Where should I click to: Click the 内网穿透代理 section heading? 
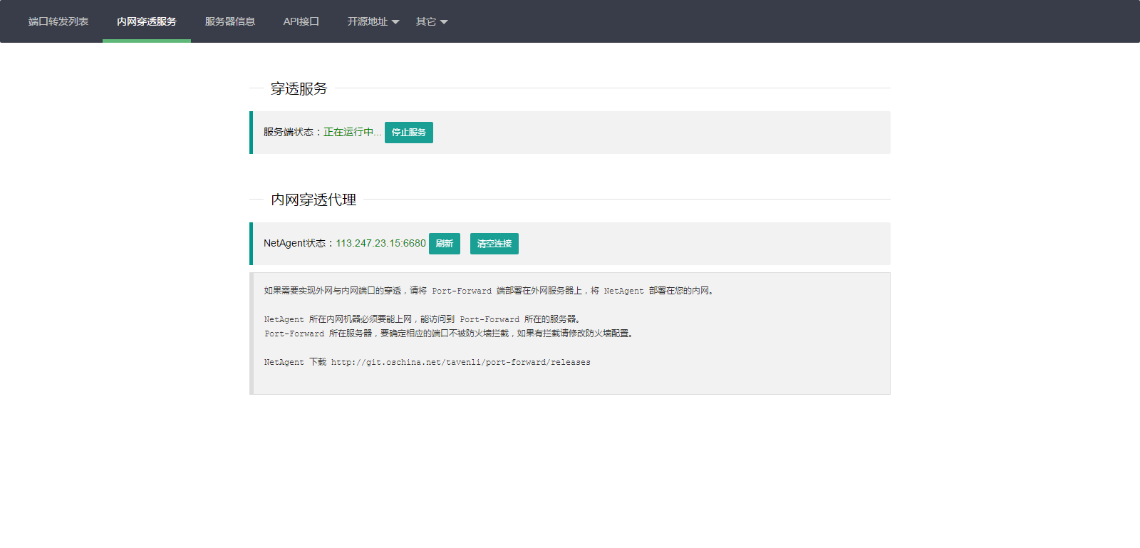pos(313,200)
